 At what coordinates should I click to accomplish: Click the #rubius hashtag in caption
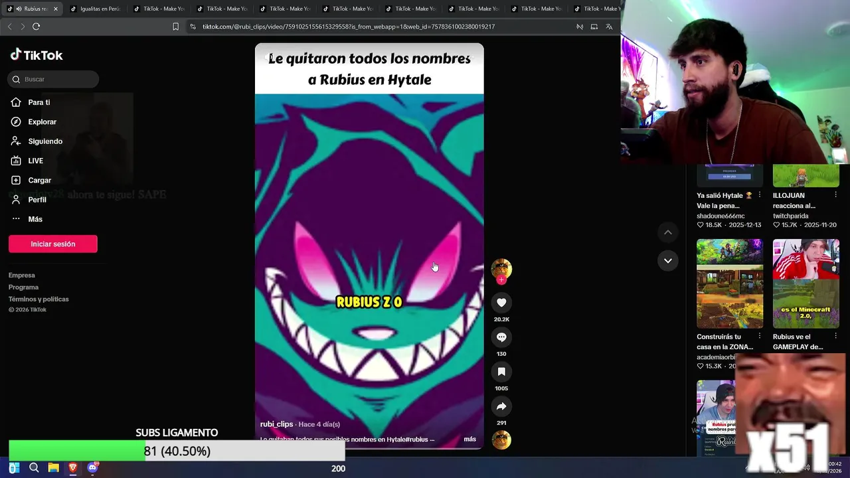[x=418, y=439]
